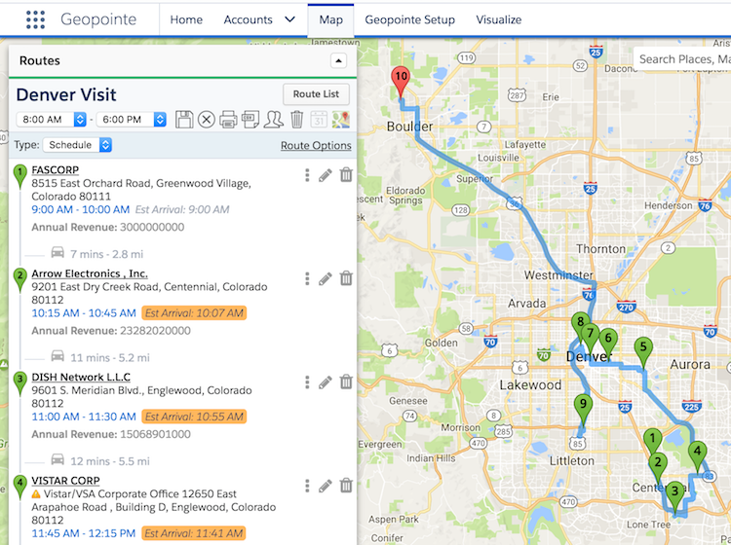Viewport: 731px width, 545px height.
Task: Delete the DISH Network stop
Action: 346,382
